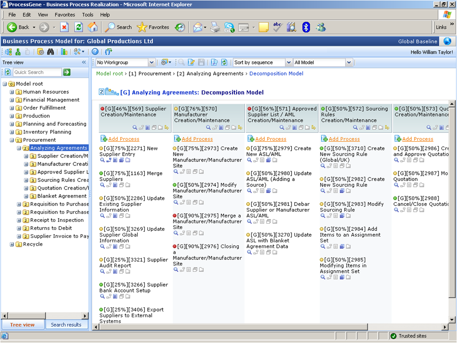
Task: Open Favorites star in toolbar
Action: click(153, 27)
